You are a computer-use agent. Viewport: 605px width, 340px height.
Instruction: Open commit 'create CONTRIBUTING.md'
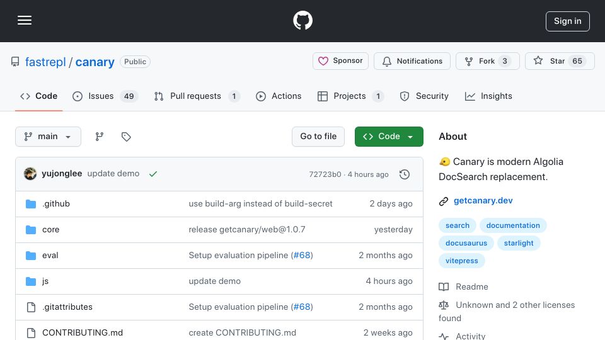point(242,332)
